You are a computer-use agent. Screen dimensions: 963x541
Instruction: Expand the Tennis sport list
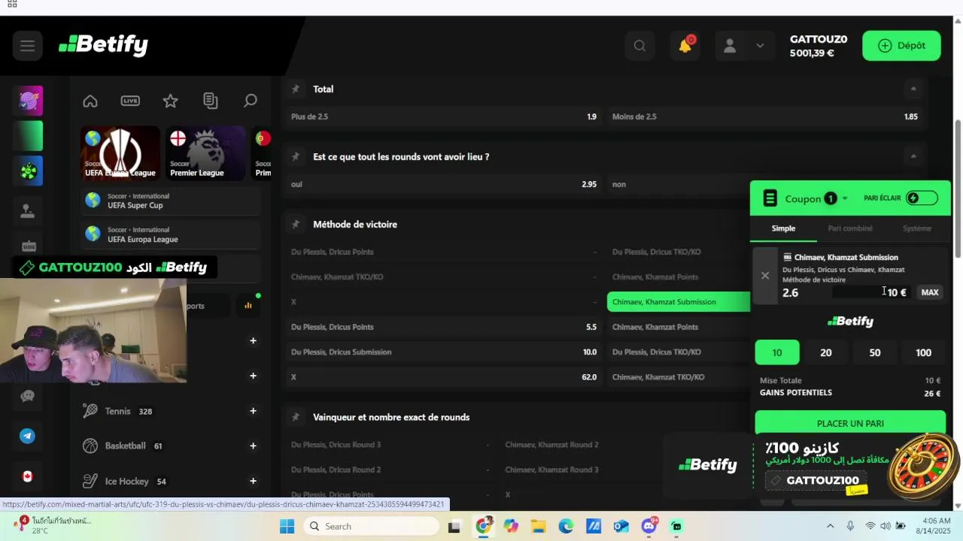253,411
